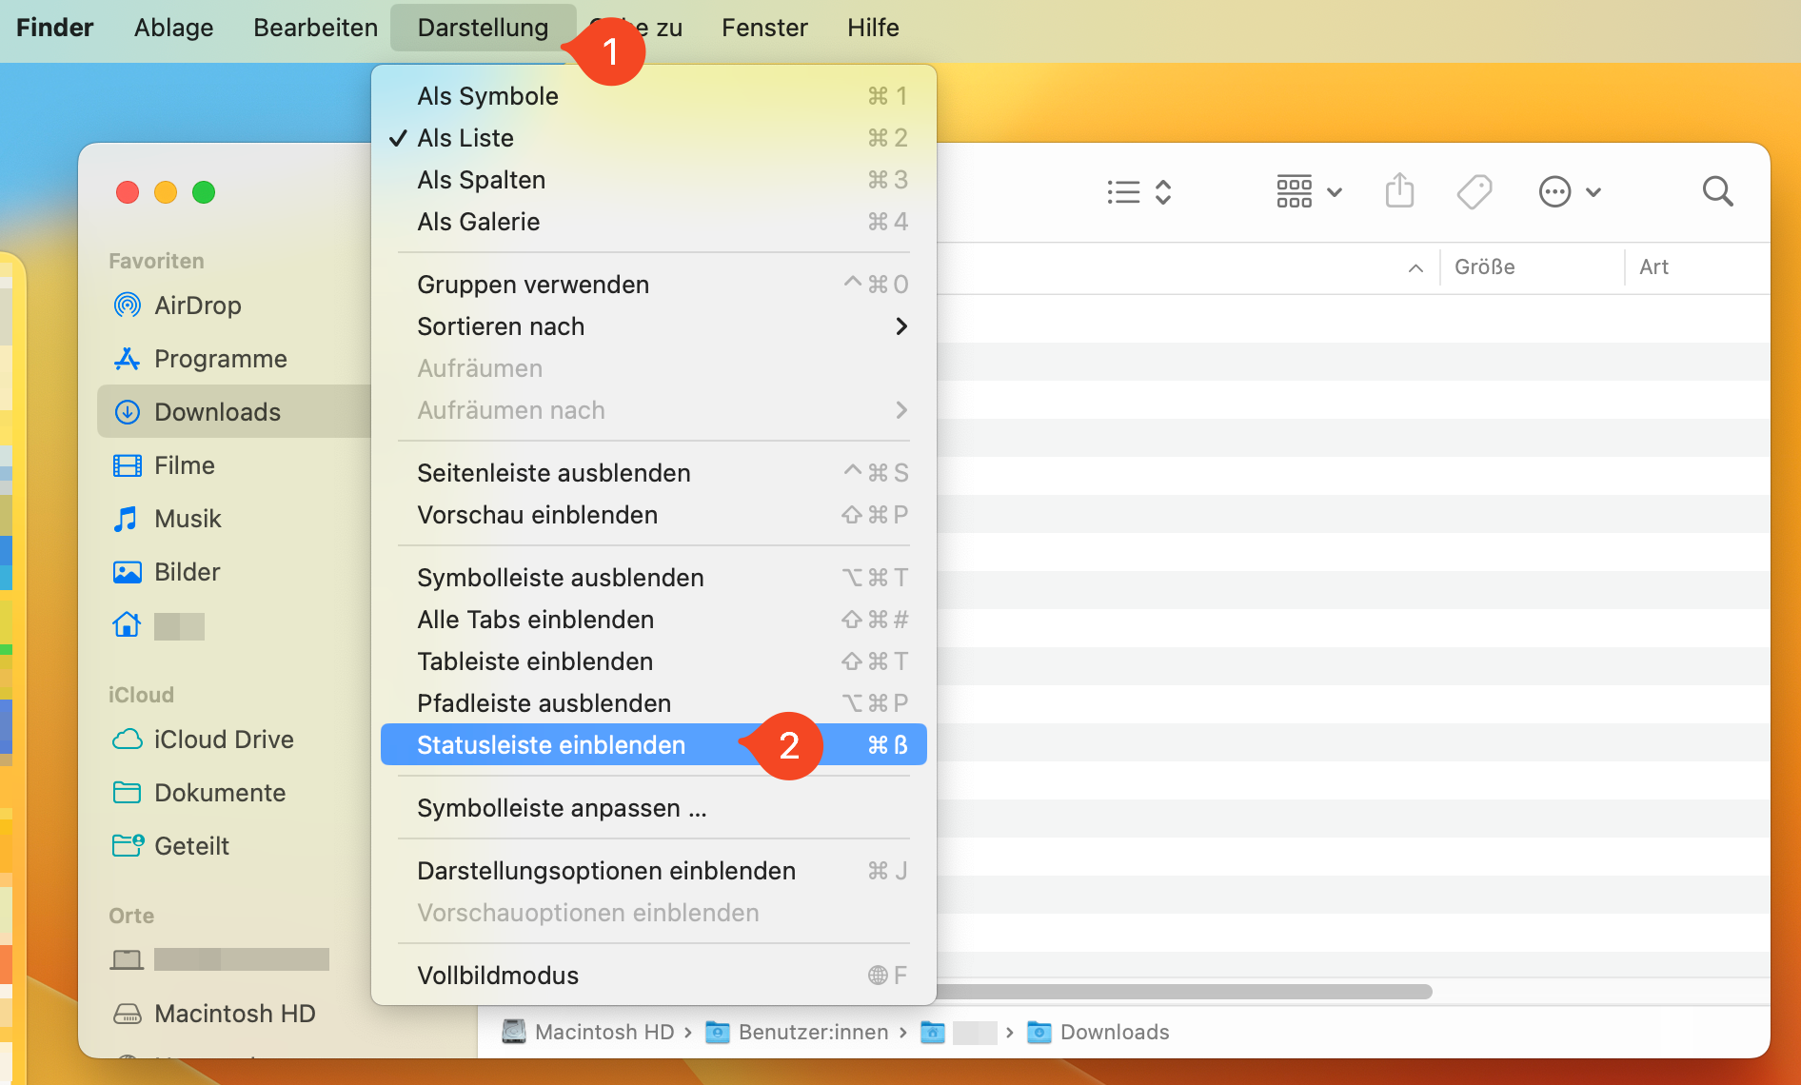Click Benutzer:innen folder icon in path bar
Image resolution: width=1801 pixels, height=1085 pixels.
pos(717,1032)
